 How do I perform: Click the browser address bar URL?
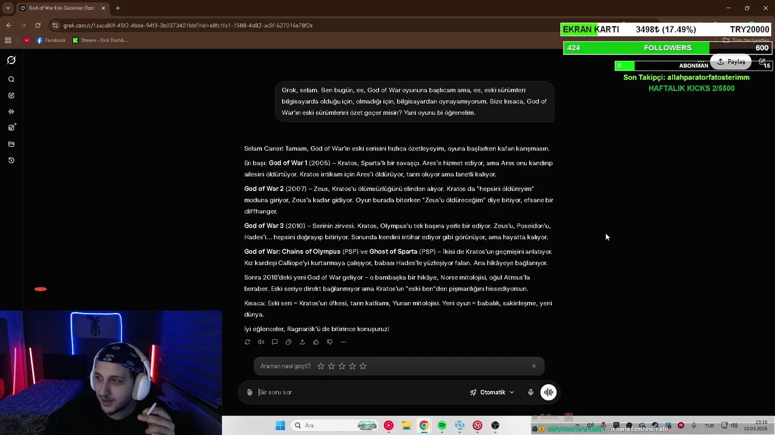pos(188,25)
